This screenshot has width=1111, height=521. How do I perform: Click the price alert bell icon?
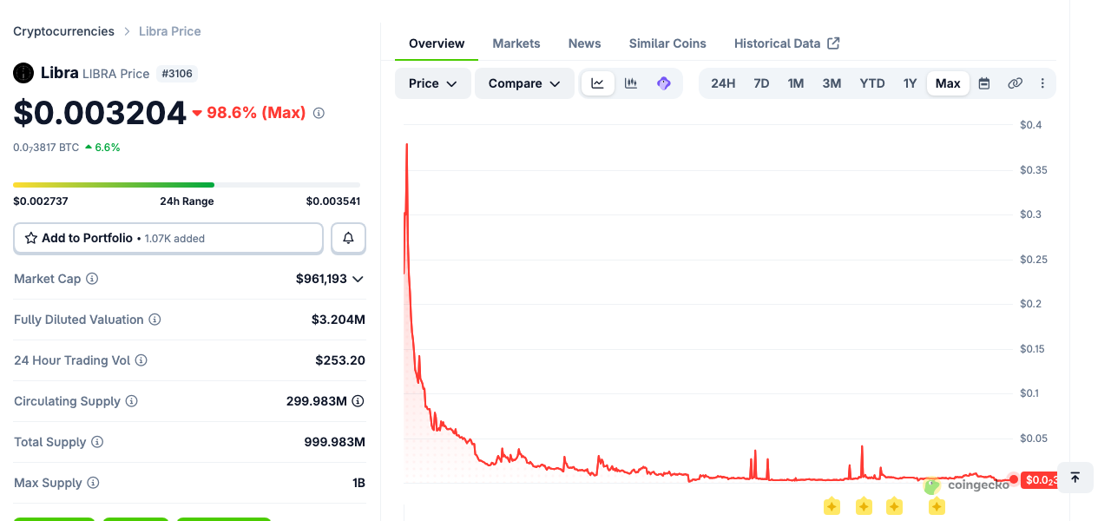click(x=348, y=238)
